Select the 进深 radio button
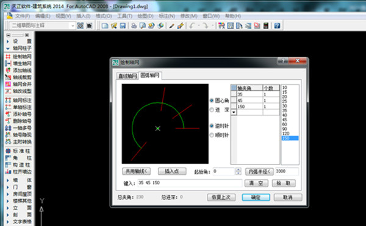 coord(212,110)
